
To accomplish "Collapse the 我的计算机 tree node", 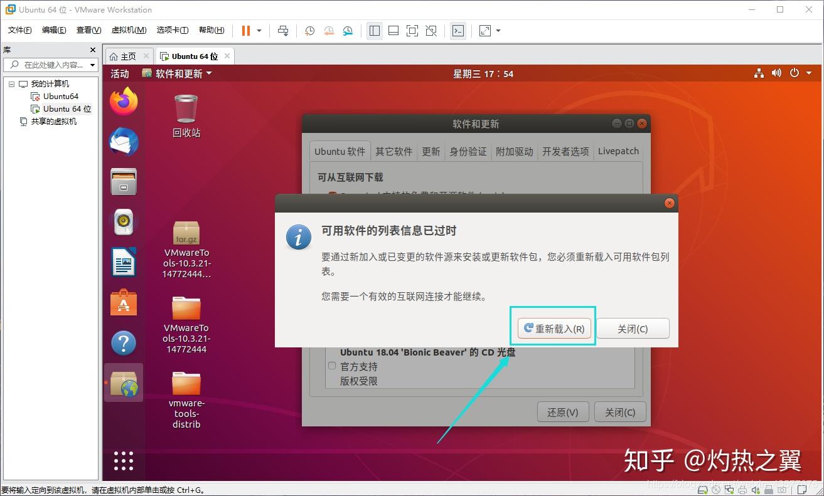I will pyautogui.click(x=11, y=84).
